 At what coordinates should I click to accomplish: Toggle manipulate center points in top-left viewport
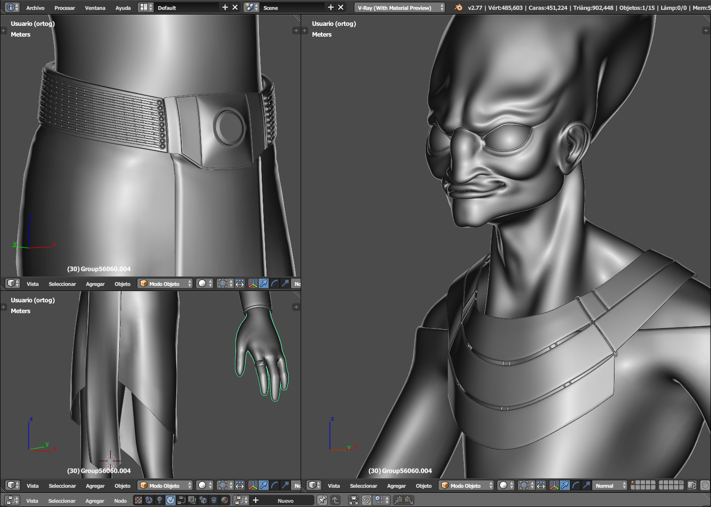[x=240, y=284]
